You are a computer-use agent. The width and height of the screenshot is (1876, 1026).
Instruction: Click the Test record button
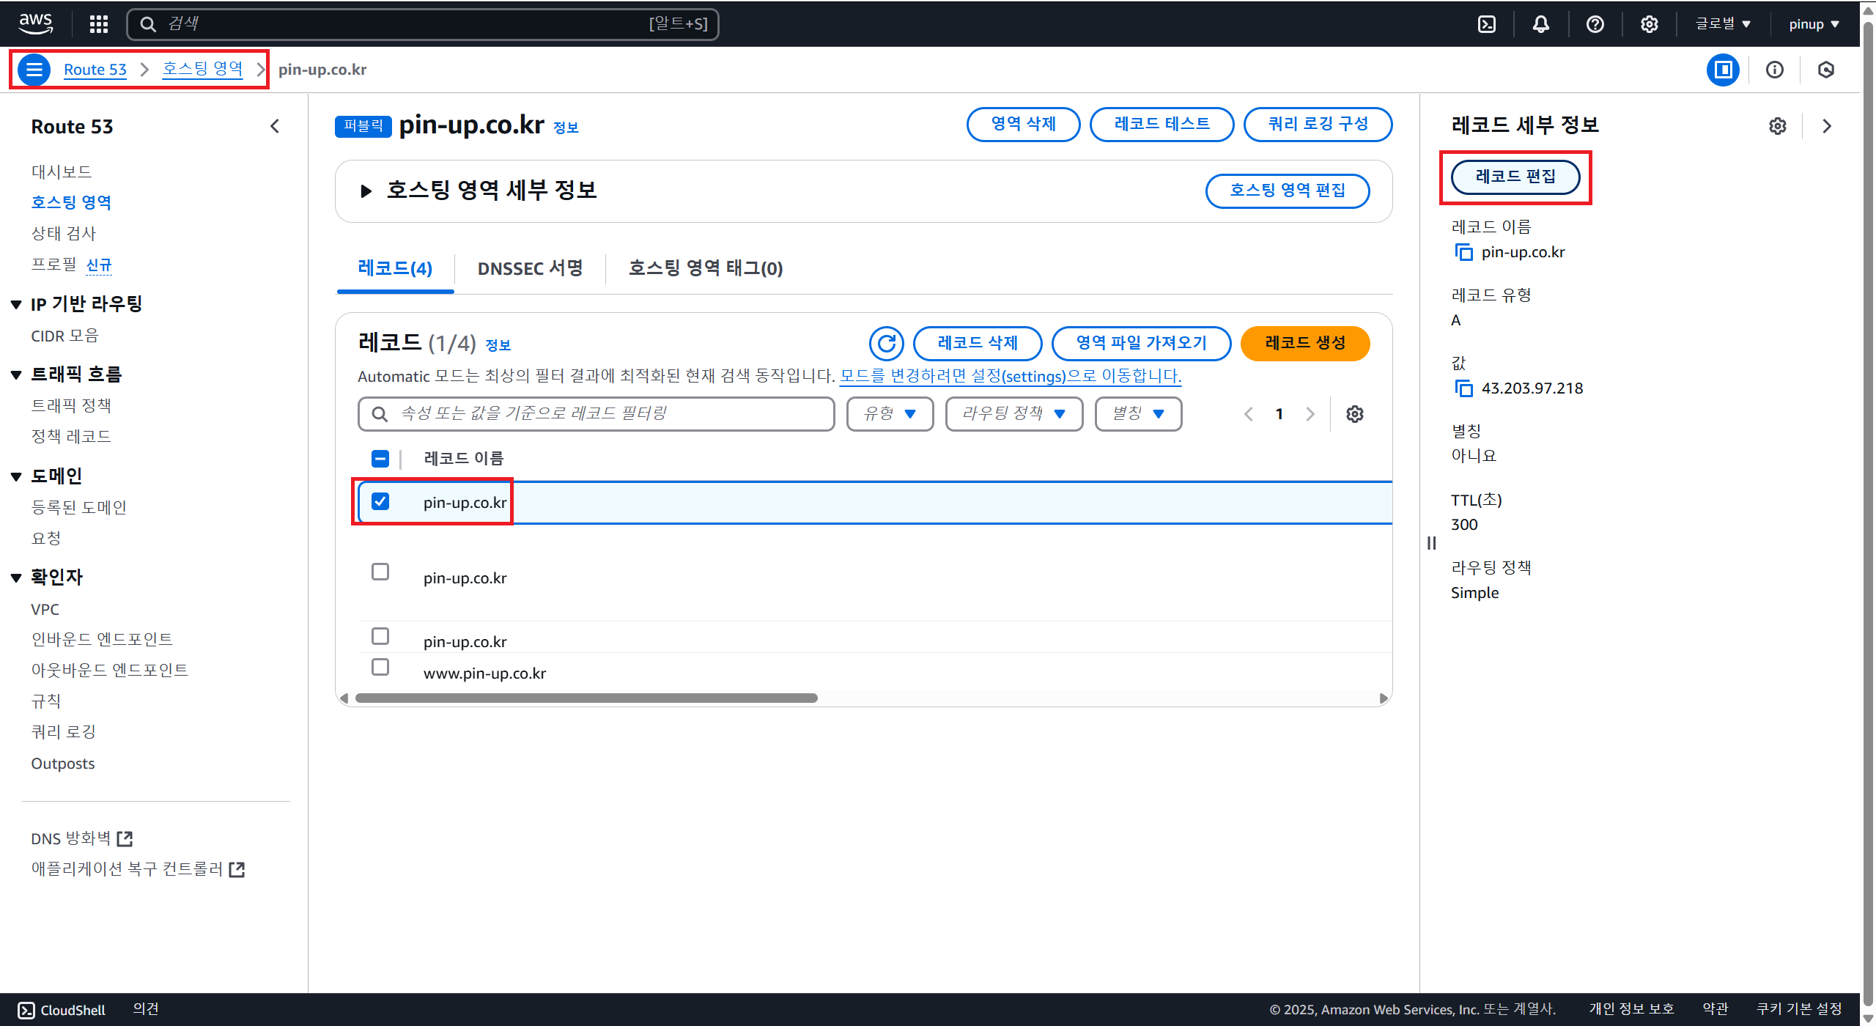pos(1162,124)
